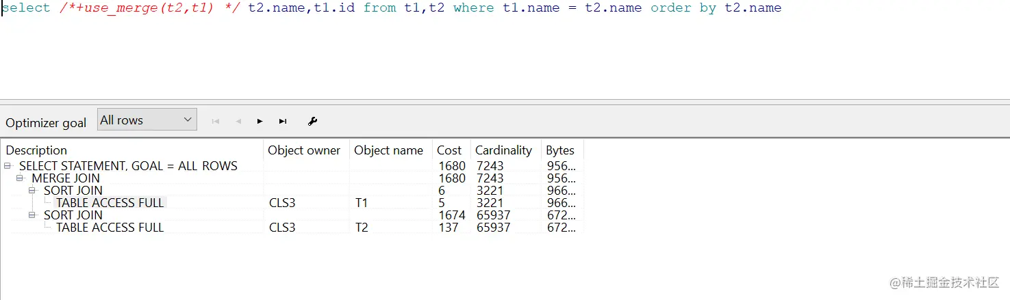1010x300 pixels.
Task: Jump to the last operation arrow
Action: point(283,122)
